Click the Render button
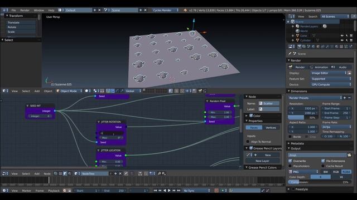The width and height of the screenshot is (357, 200). [298, 67]
